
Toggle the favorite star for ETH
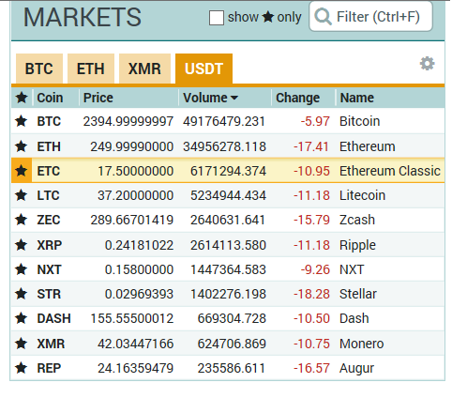point(22,146)
